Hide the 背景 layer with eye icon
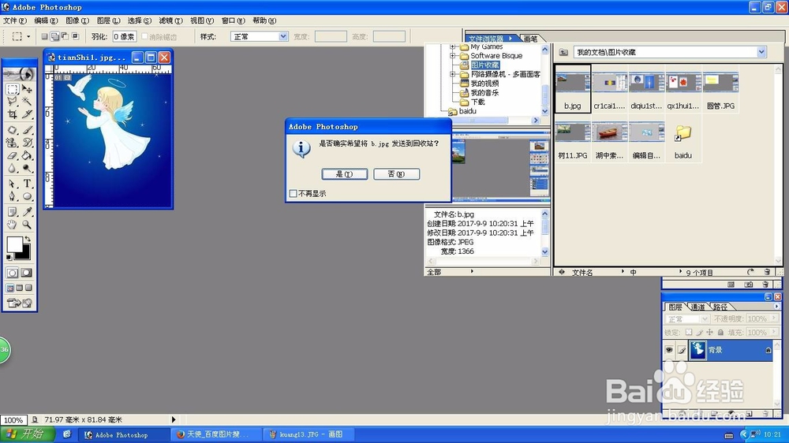The image size is (789, 443). [669, 350]
